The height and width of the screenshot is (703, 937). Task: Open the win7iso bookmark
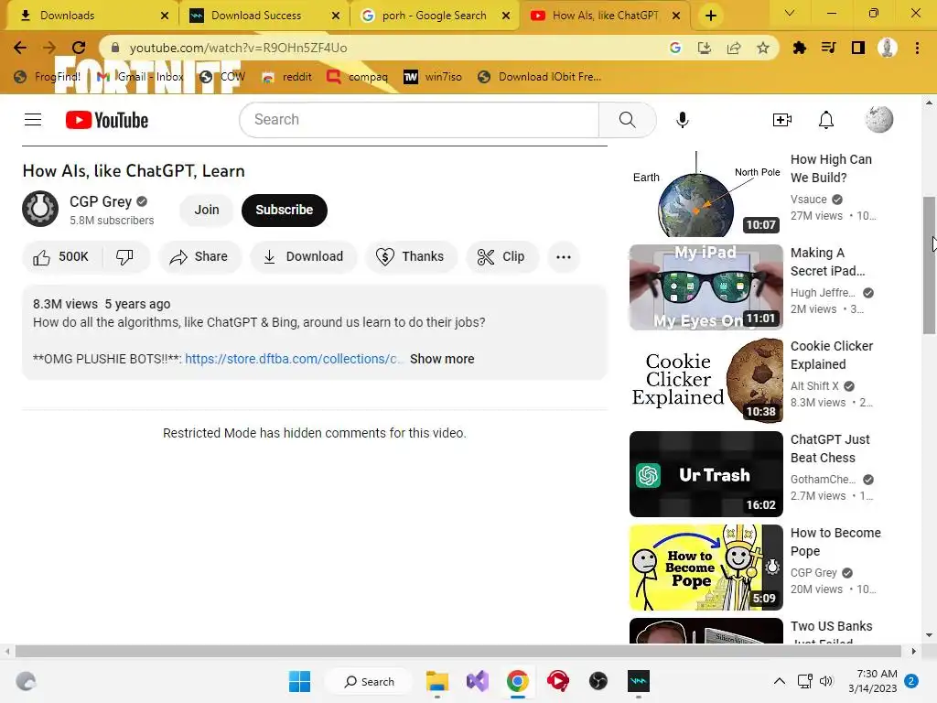click(433, 77)
